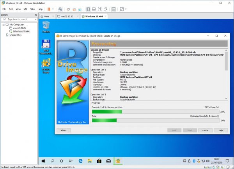Open the Mail app from the taskbar
This screenshot has width=234, height=169.
[x=108, y=161]
